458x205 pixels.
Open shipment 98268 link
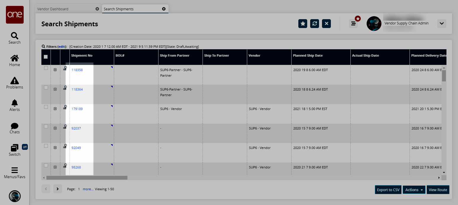[x=76, y=167]
